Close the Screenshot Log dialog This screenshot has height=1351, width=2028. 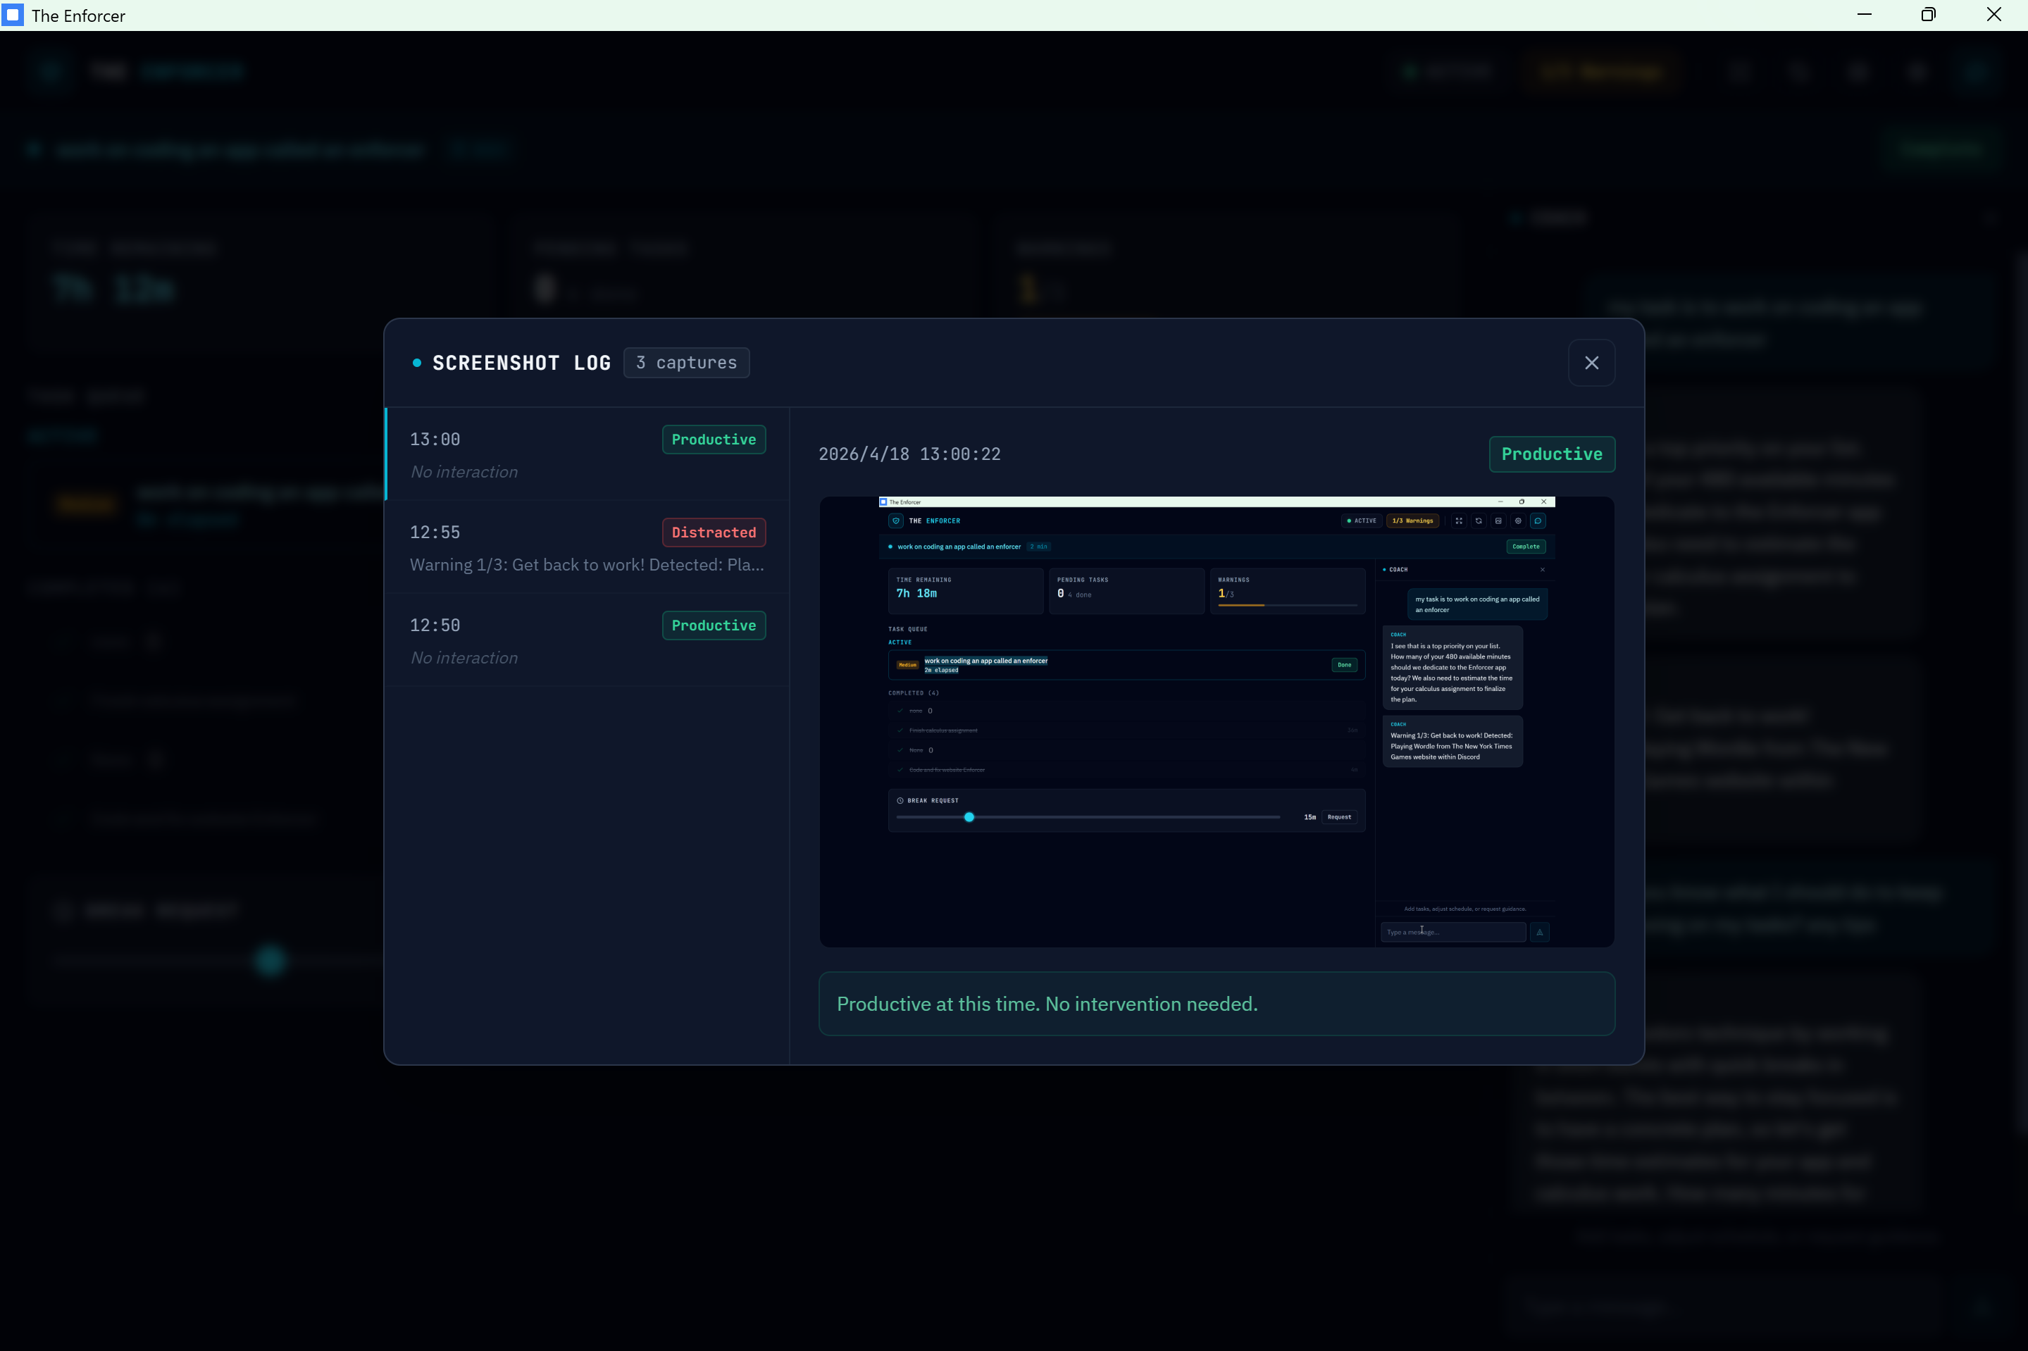pos(1591,363)
